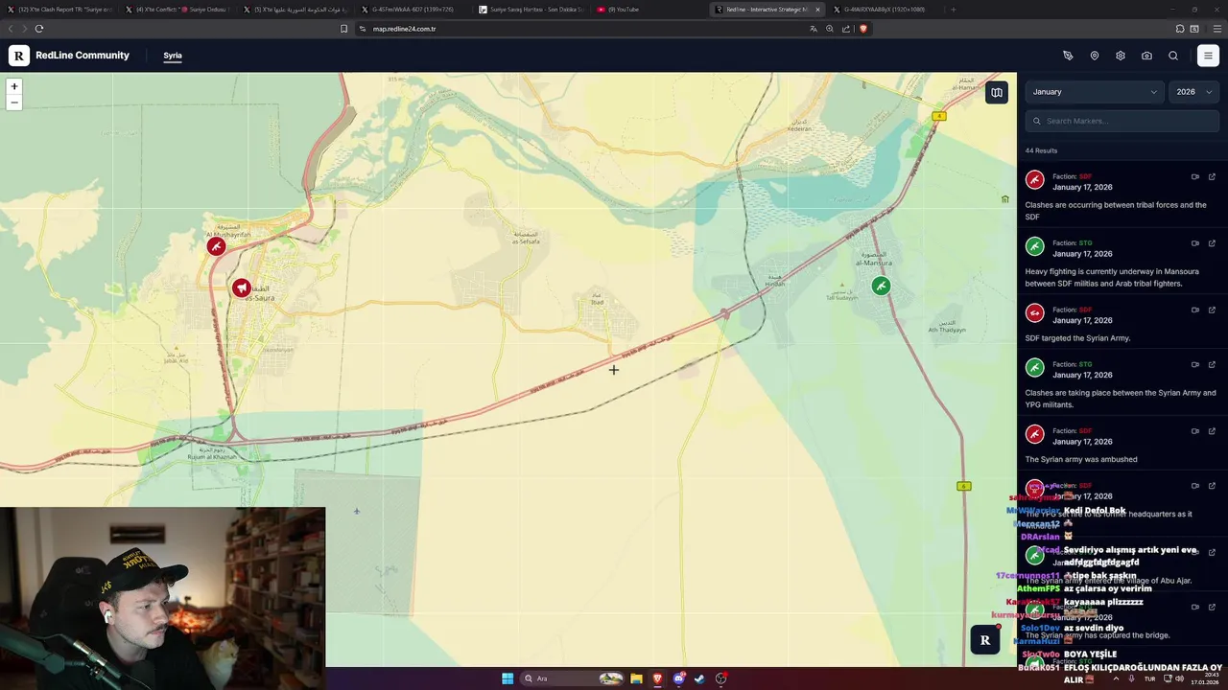Click text 'The Syrian army was ambushed'
Image resolution: width=1228 pixels, height=690 pixels.
click(x=1081, y=459)
